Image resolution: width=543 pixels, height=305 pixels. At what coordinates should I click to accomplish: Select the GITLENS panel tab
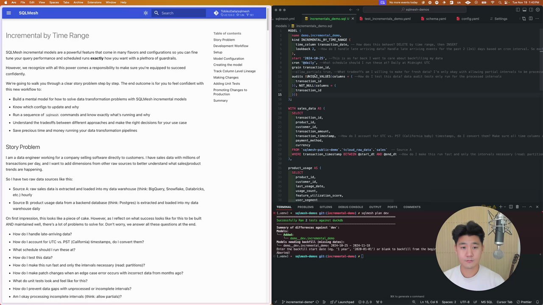[x=326, y=207]
